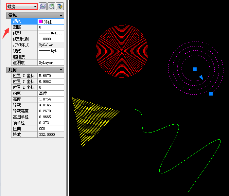
Task: Click the Select Objects icon
Action: 51,6
